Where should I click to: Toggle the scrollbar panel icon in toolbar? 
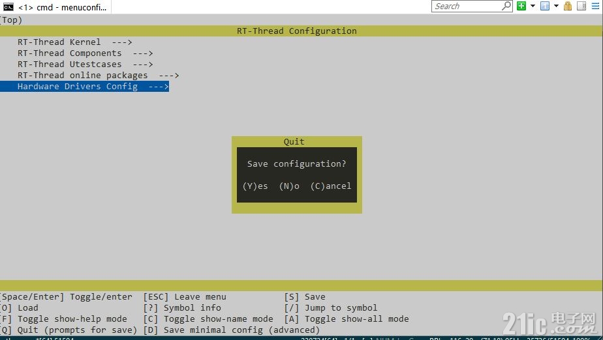coord(581,6)
